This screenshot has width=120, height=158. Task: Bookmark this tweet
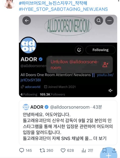click(x=104, y=150)
